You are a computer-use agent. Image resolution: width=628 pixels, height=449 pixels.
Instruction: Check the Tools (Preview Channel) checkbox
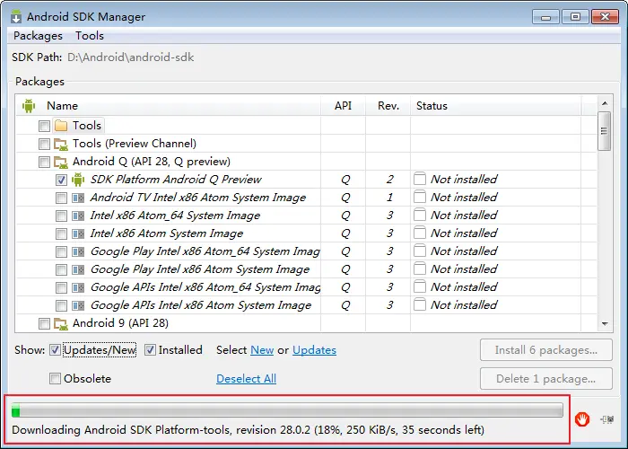tap(44, 144)
